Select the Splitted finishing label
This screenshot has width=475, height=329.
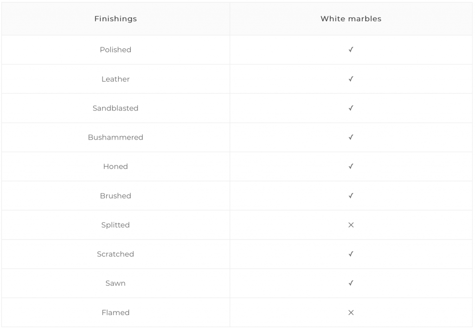[x=116, y=225]
